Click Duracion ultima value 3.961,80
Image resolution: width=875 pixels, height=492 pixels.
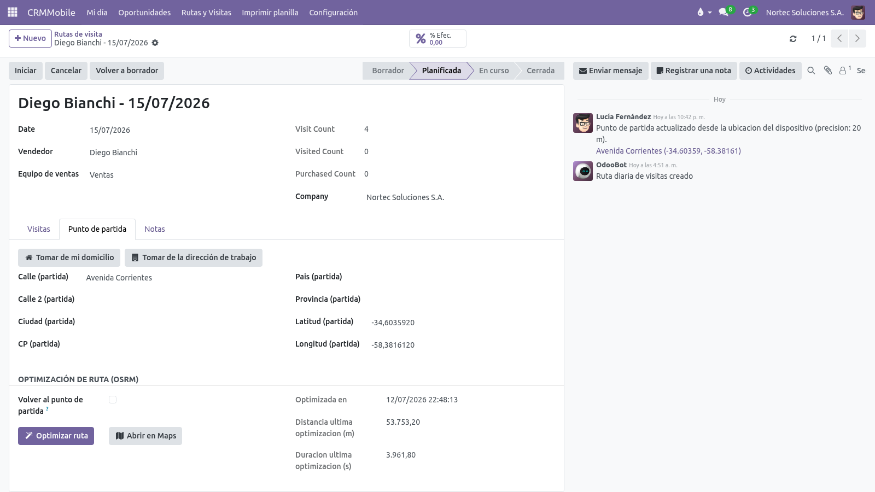(x=401, y=455)
